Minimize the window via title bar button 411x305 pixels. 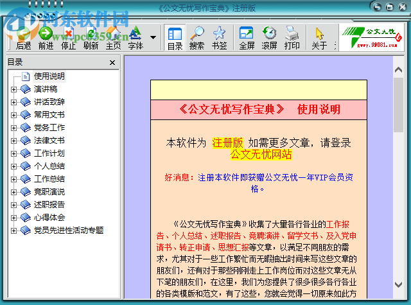[378, 7]
